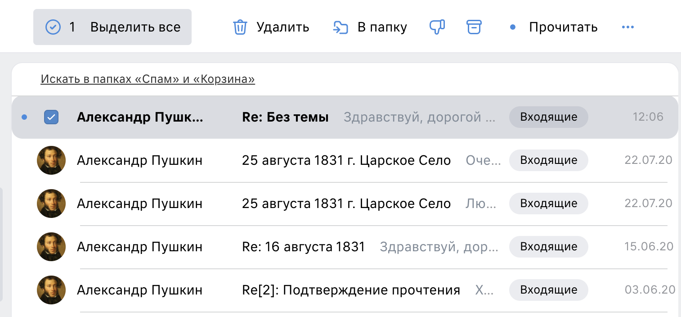Open Искать в папках «Спам» и «Корзина» link
Viewport: 681px width, 317px height.
pos(148,79)
